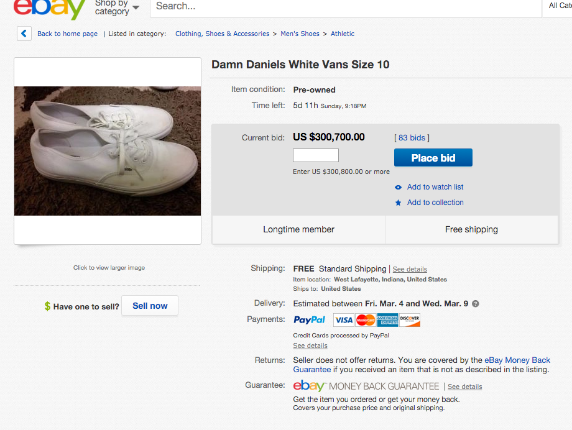Screen dimensions: 572x430
Task: Open the All Categories search dropdown
Action: (560, 6)
